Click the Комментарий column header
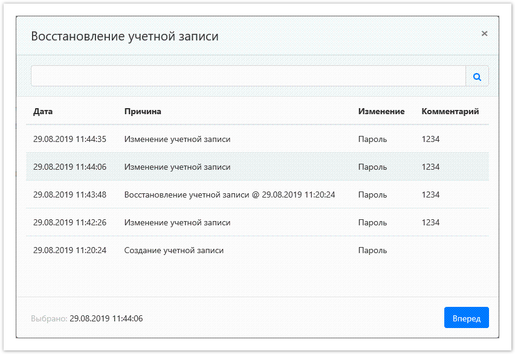 pos(450,112)
